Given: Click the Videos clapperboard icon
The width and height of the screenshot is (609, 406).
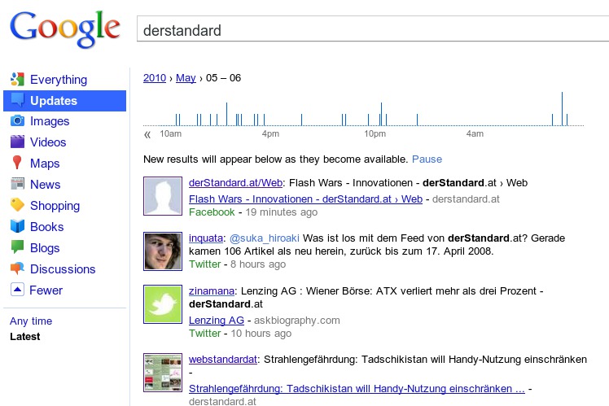Looking at the screenshot, I should coord(17,142).
